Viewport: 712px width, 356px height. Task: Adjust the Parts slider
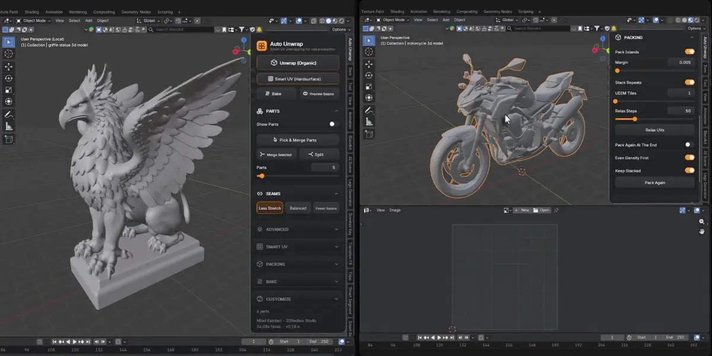[x=298, y=176]
